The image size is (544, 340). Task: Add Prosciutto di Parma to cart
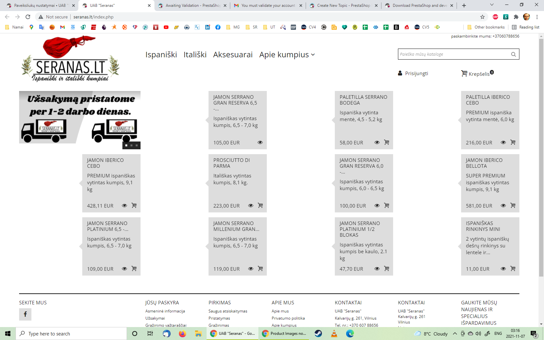(x=260, y=205)
